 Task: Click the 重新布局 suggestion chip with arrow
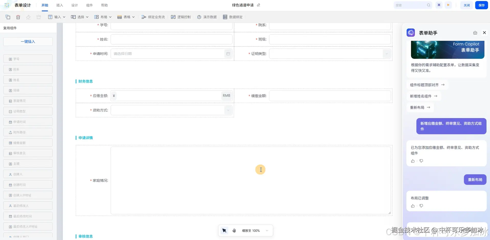point(420,107)
